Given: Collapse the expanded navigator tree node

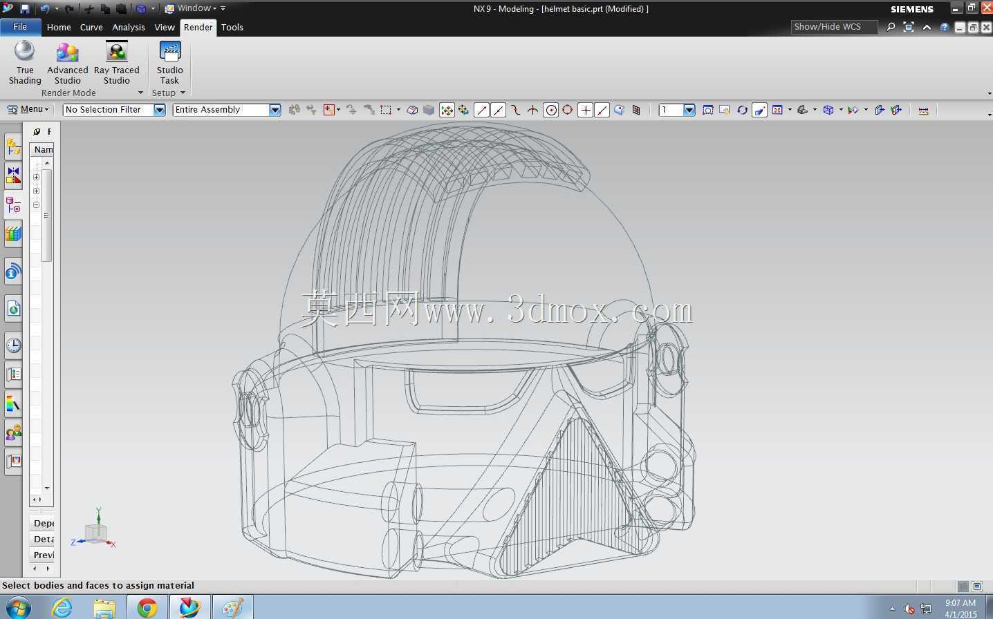Looking at the screenshot, I should (36, 204).
